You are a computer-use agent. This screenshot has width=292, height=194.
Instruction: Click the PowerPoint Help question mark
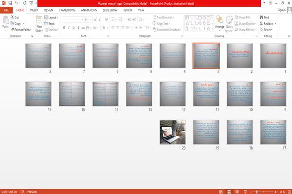tap(264, 3)
